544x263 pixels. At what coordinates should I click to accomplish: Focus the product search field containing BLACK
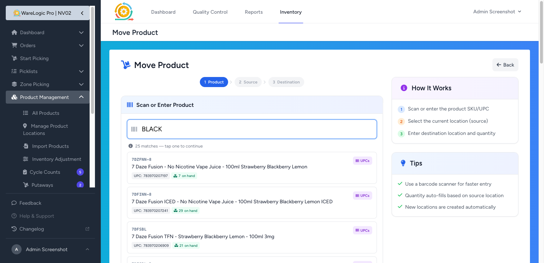click(x=252, y=129)
